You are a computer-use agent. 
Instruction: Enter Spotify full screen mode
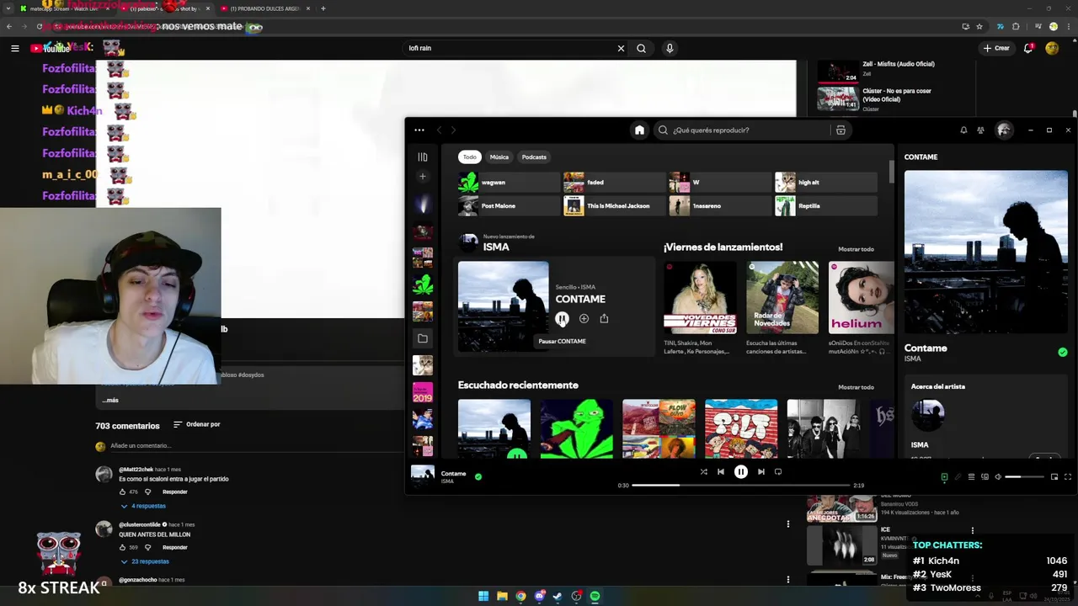(1067, 476)
